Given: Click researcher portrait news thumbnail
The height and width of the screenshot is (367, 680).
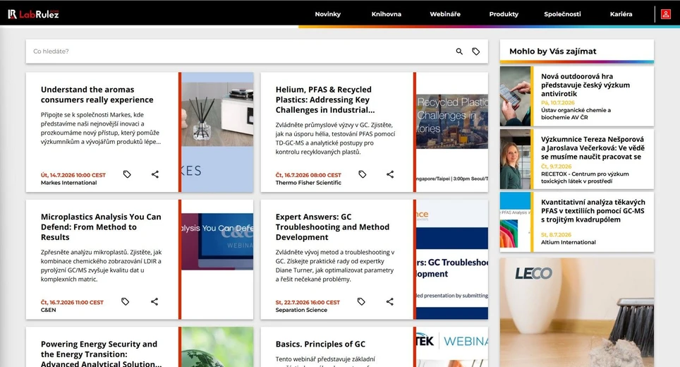Looking at the screenshot, I should (x=515, y=160).
